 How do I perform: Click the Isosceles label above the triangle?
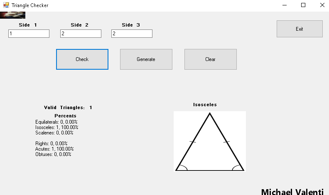205,105
